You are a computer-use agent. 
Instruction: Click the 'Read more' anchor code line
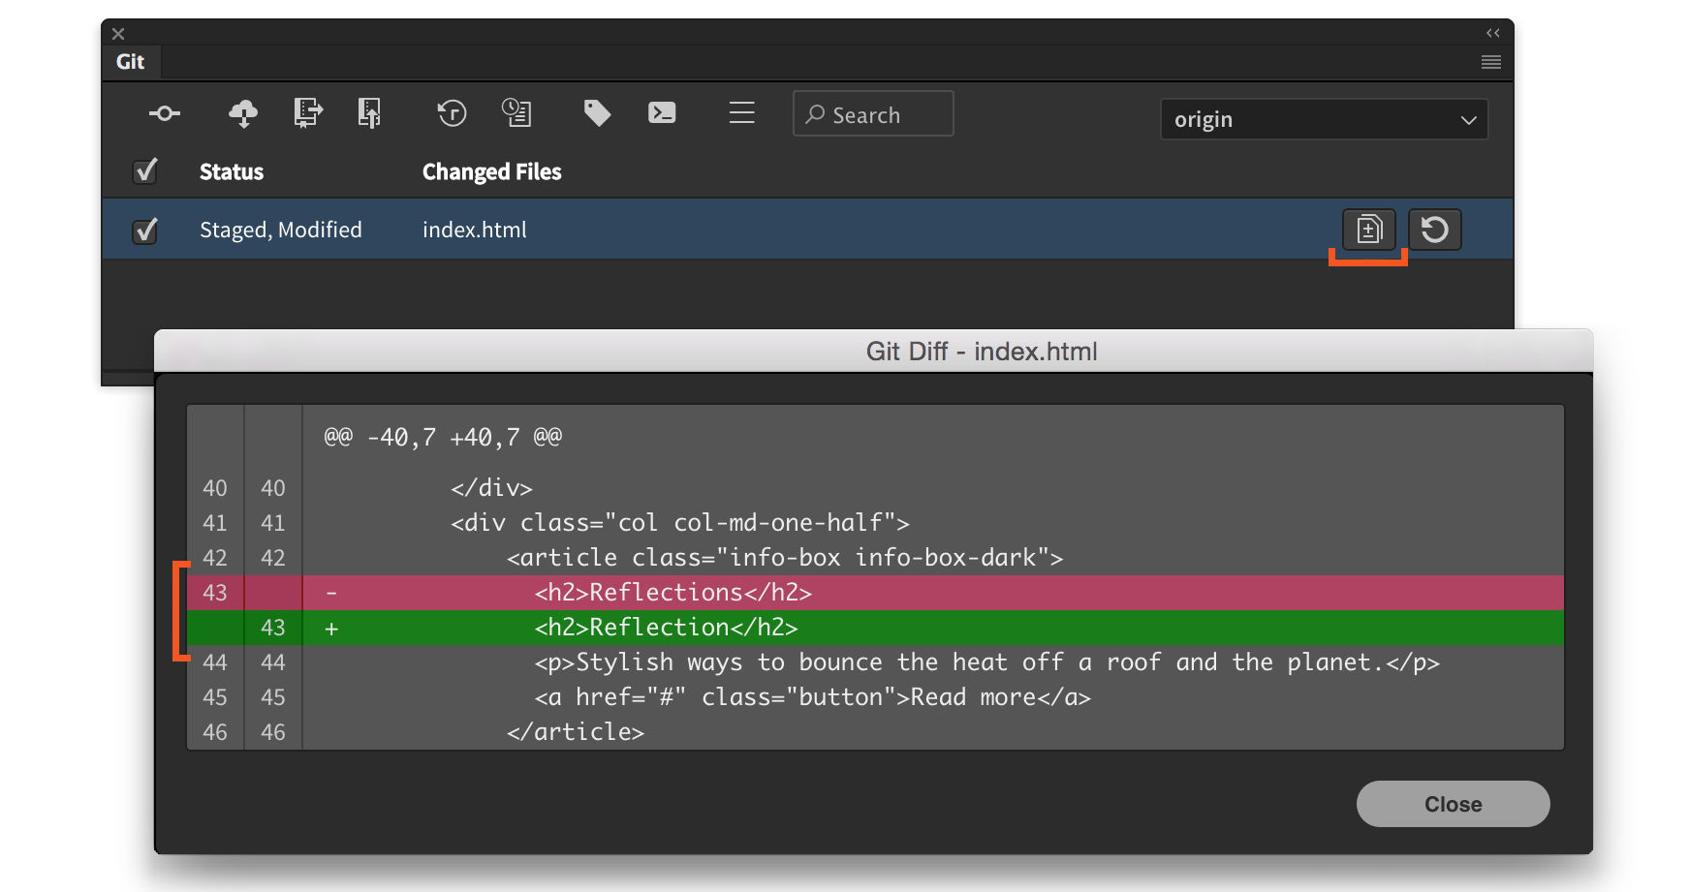[x=875, y=697]
